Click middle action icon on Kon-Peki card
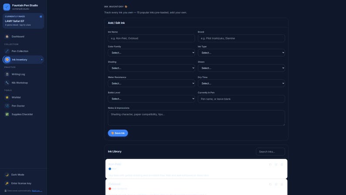 pyautogui.click(x=276, y=164)
